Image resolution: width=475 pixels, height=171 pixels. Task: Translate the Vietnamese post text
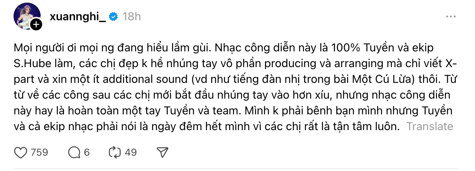point(429,126)
